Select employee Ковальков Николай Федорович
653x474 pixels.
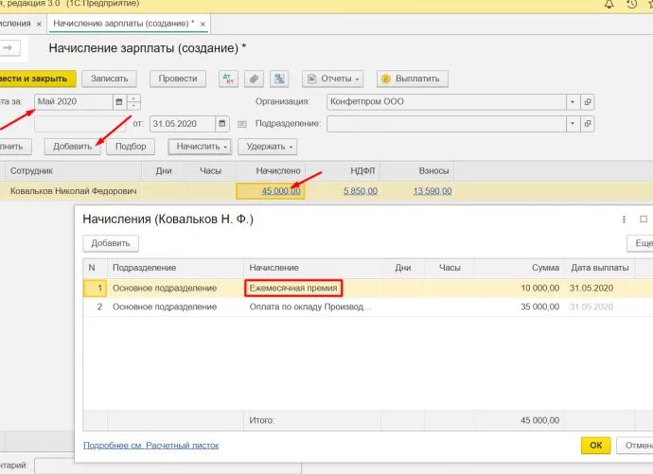coord(73,191)
